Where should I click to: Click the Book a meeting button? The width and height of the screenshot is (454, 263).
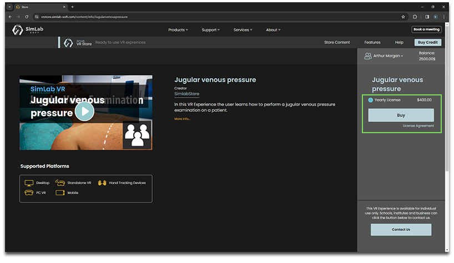[x=426, y=29]
